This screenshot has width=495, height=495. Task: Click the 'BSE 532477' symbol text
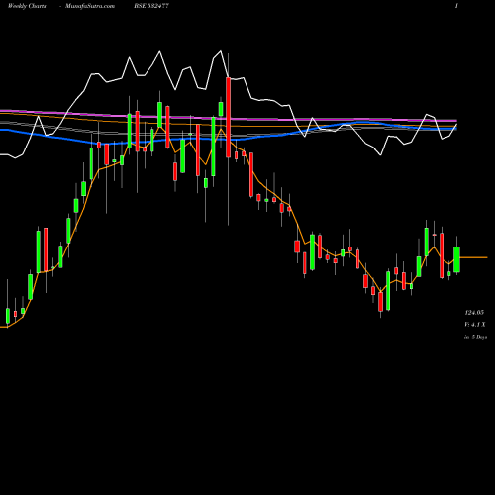tap(151, 6)
